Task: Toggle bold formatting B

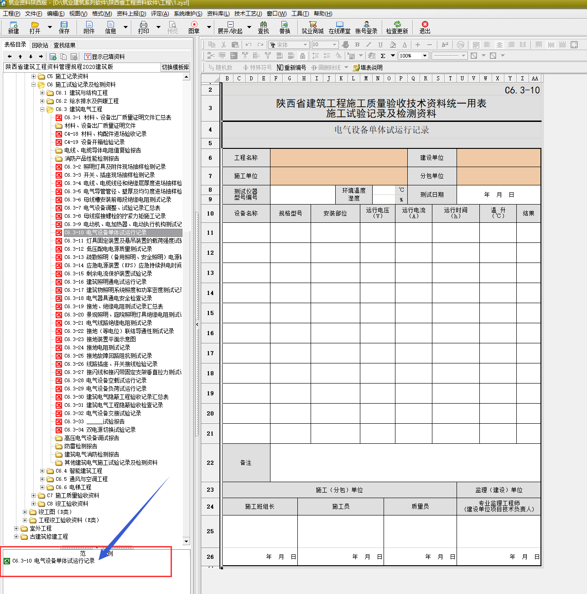Action: (x=357, y=45)
